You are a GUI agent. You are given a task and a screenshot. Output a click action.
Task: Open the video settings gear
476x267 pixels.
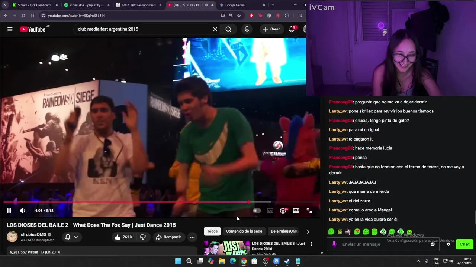[283, 211]
